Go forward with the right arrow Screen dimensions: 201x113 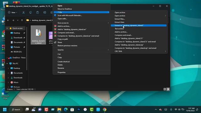(13, 20)
